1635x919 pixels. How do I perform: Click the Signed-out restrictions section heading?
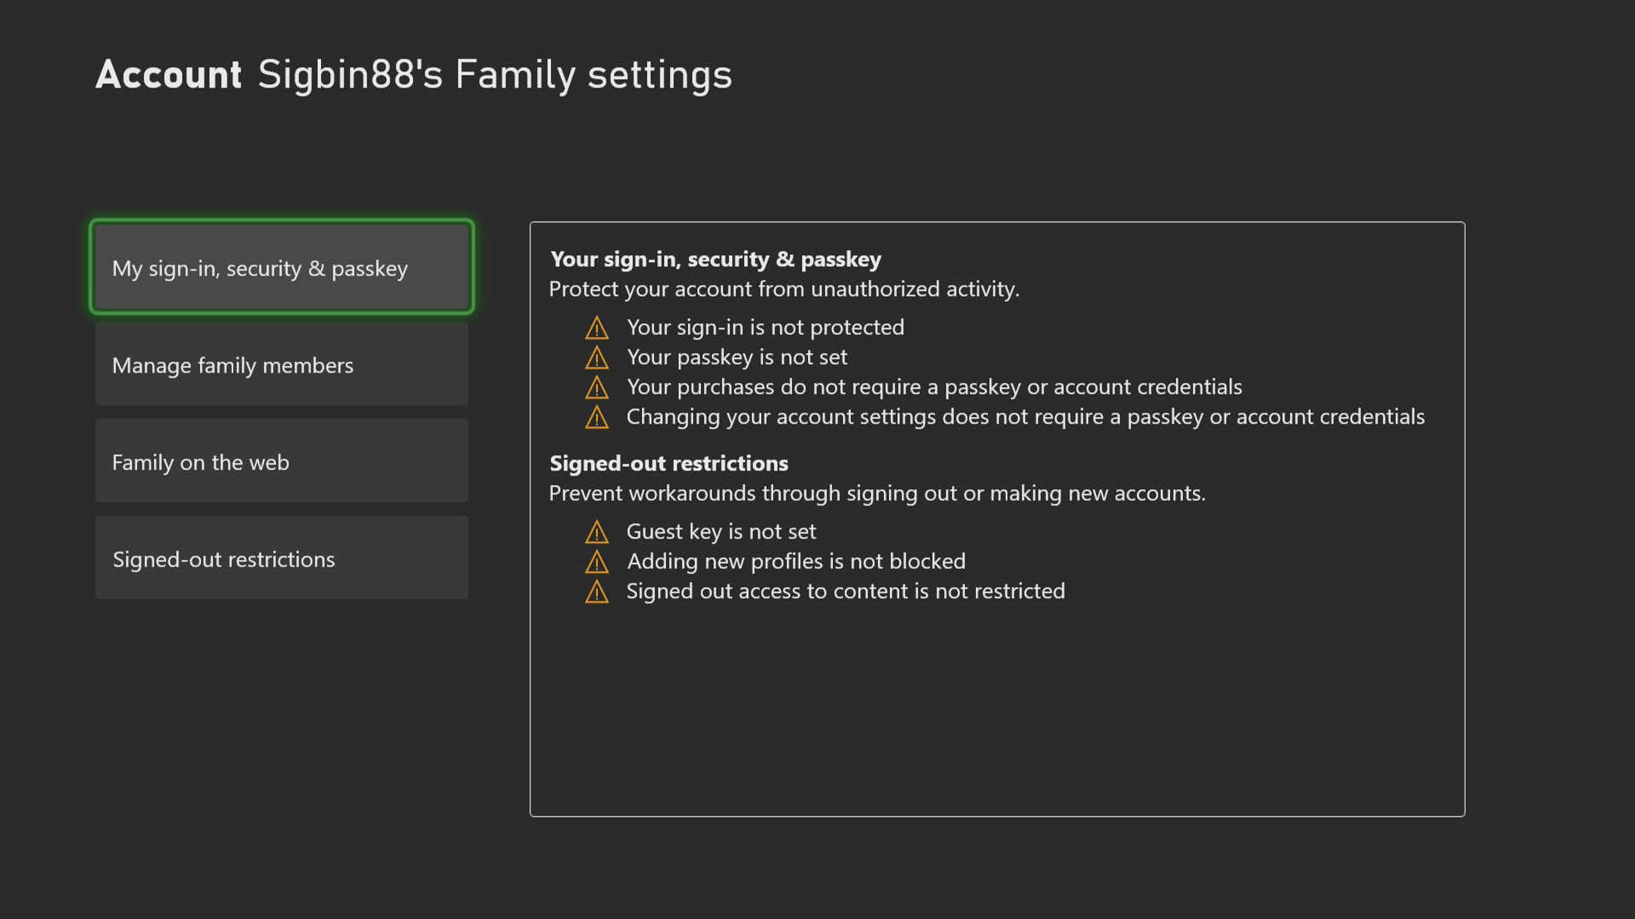668,464
